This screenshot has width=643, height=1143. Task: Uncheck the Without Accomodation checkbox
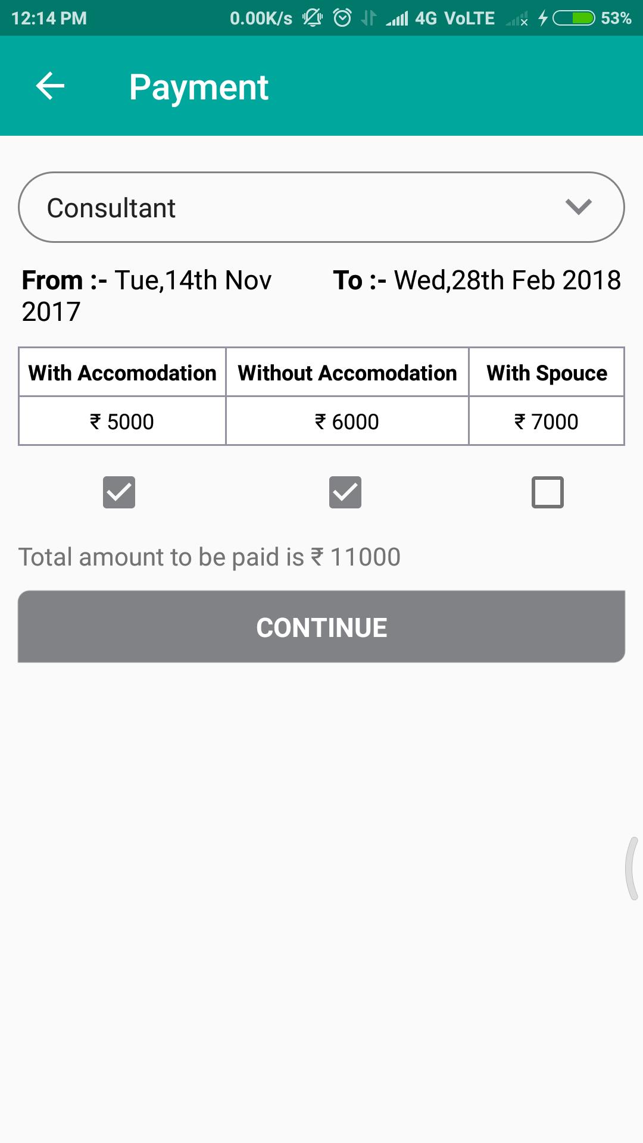[x=345, y=492]
